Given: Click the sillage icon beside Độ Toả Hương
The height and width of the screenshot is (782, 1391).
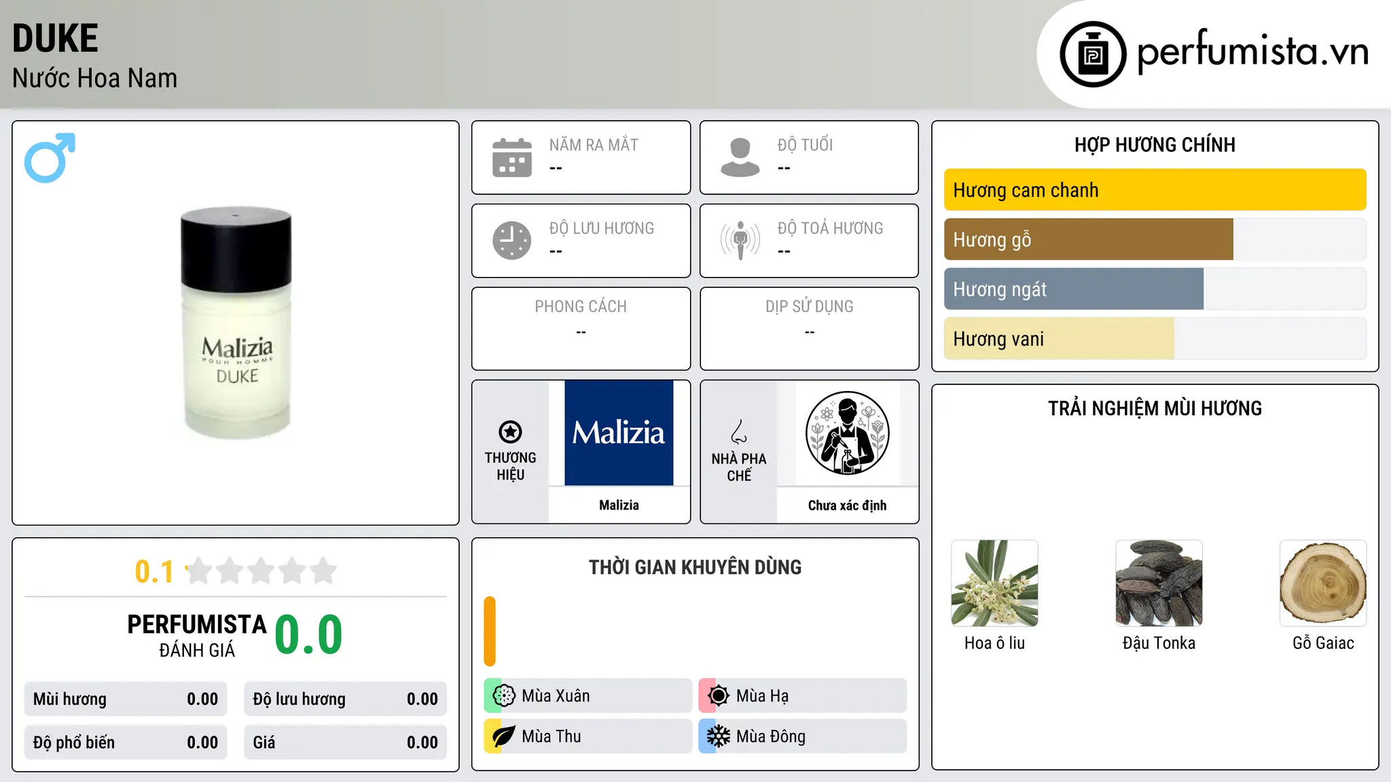Looking at the screenshot, I should (740, 240).
